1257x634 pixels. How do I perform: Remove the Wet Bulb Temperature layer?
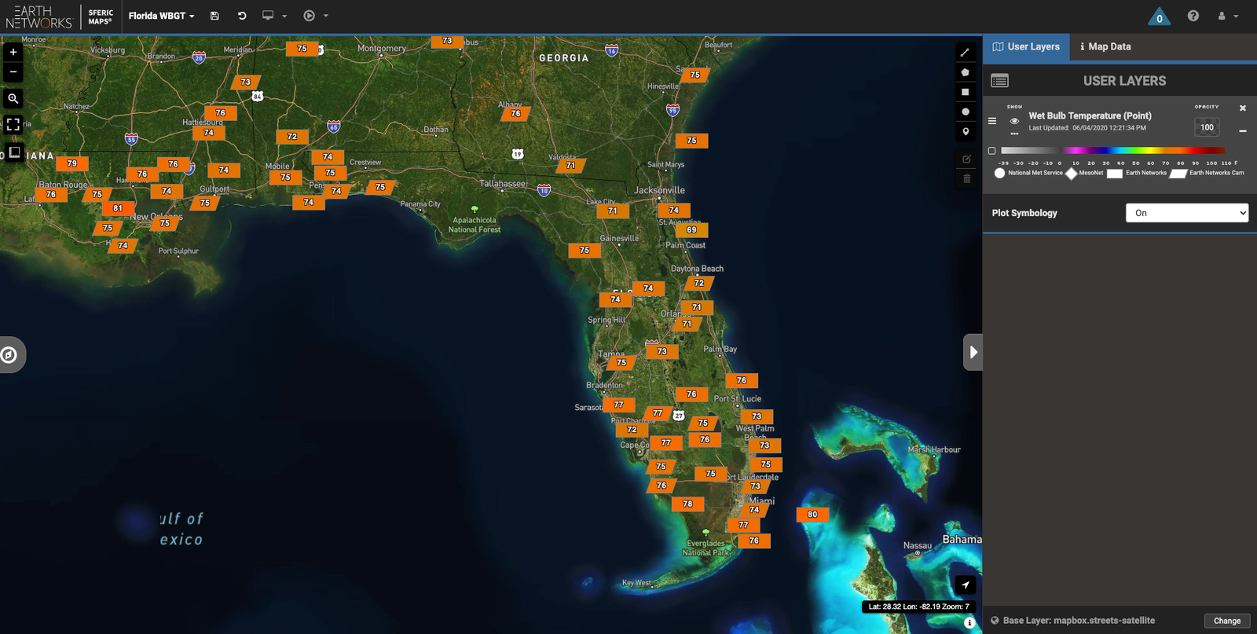pos(1243,108)
